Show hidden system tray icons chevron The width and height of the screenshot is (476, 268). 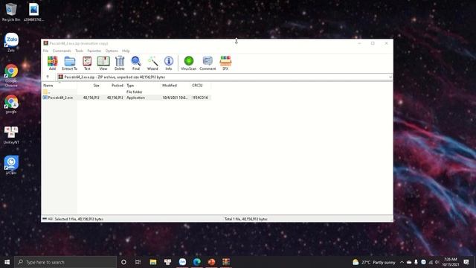coord(402,262)
